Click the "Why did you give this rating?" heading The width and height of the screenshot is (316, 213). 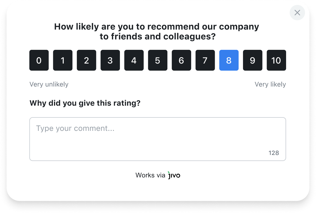point(85,103)
